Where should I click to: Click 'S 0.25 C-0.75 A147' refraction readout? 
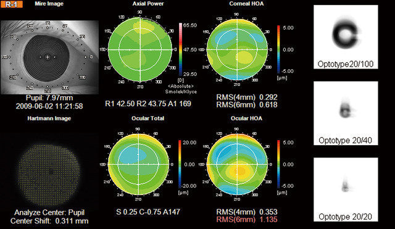click(148, 212)
